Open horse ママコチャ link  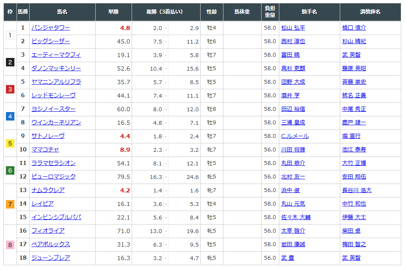(45, 150)
